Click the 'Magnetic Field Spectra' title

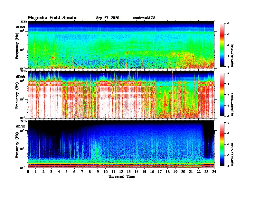[53, 18]
